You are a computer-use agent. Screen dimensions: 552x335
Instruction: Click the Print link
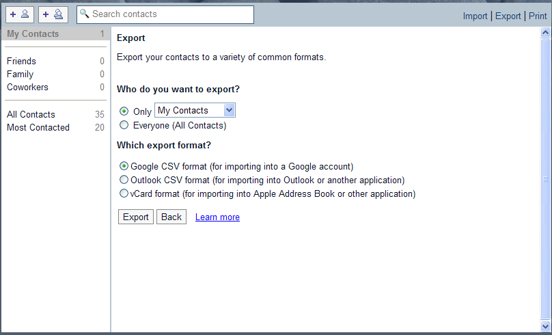coord(538,16)
